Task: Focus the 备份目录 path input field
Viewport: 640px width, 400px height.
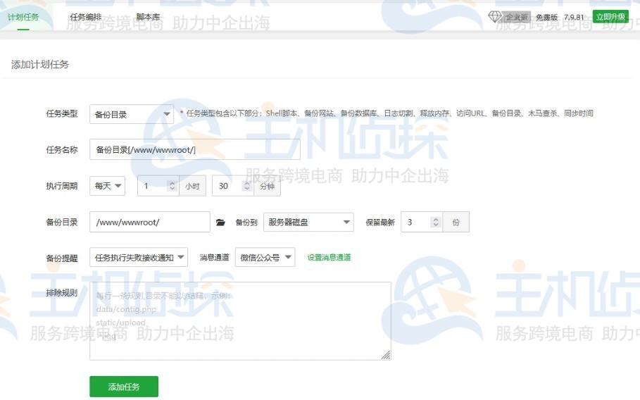Action: click(150, 223)
